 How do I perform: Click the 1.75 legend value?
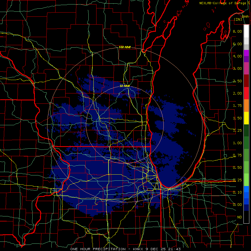coord(237,106)
